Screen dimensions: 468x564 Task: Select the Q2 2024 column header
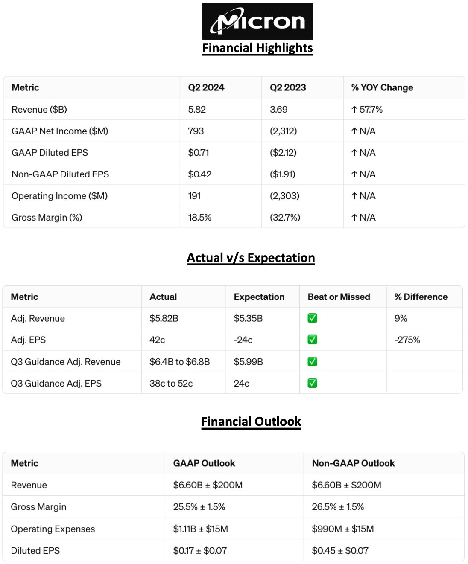(206, 87)
